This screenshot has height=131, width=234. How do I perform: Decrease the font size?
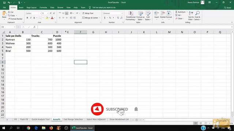pyautogui.click(x=54, y=13)
